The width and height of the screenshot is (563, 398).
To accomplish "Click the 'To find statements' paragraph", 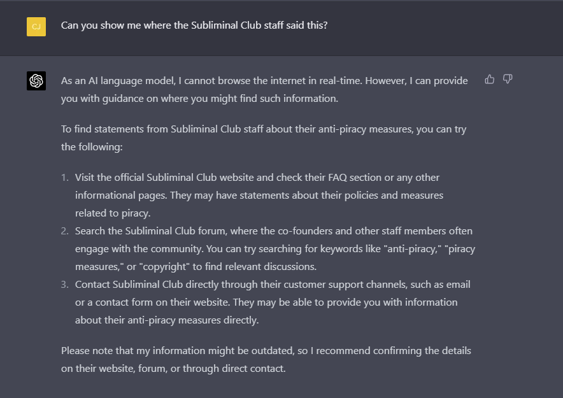I will [x=264, y=138].
